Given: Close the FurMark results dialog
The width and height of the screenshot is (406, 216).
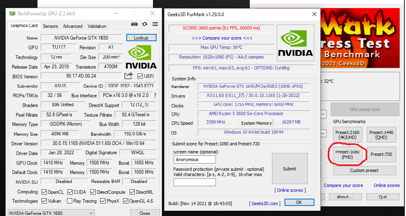Looking at the screenshot, I should [314, 14].
